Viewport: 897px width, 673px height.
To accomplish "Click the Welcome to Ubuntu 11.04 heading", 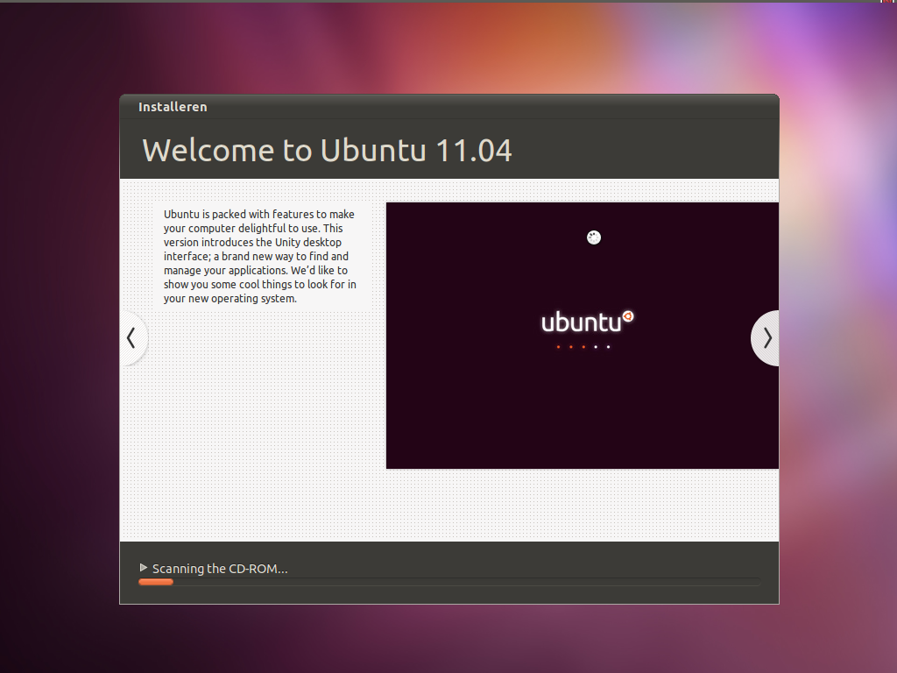I will click(327, 151).
